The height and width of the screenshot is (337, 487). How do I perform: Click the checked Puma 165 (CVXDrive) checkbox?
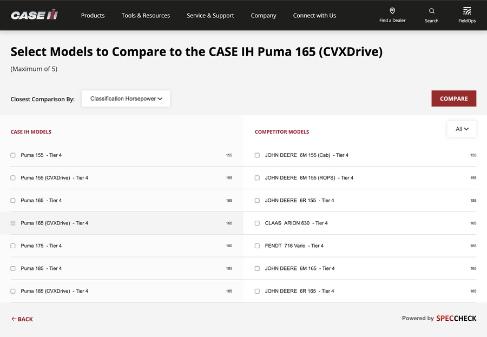click(x=13, y=223)
